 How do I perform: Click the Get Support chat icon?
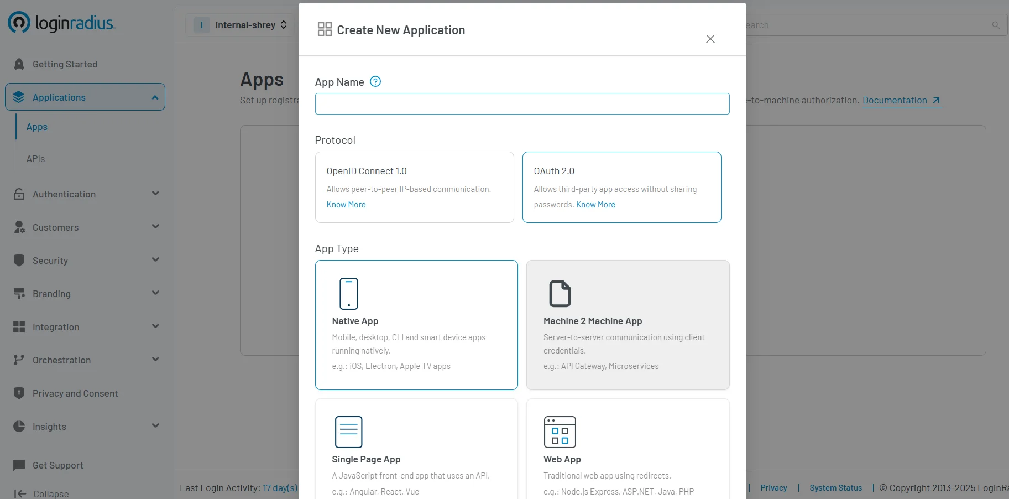tap(19, 465)
